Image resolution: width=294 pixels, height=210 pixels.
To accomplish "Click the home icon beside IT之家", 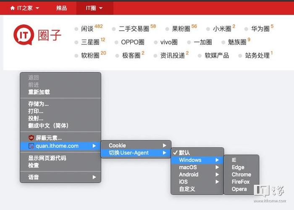I will tap(13, 8).
